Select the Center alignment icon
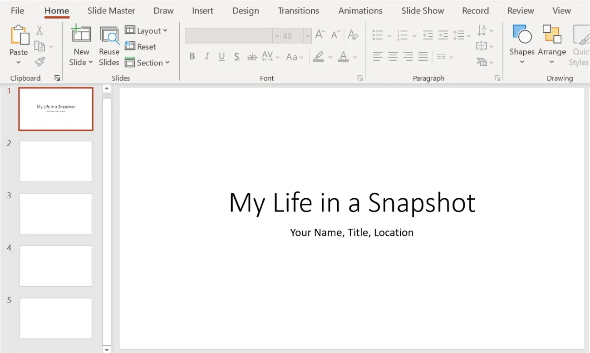Viewport: 590px width, 353px height. pos(393,56)
